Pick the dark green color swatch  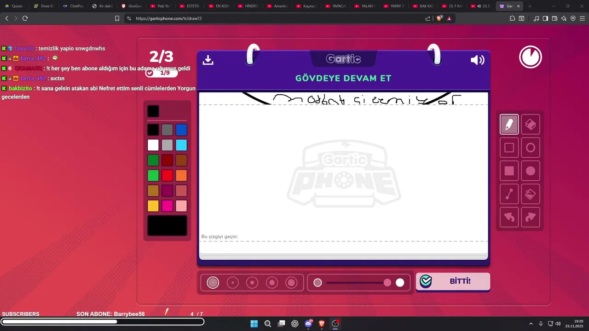point(153,160)
